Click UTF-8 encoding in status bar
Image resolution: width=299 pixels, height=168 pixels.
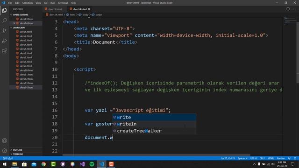coord(253,158)
